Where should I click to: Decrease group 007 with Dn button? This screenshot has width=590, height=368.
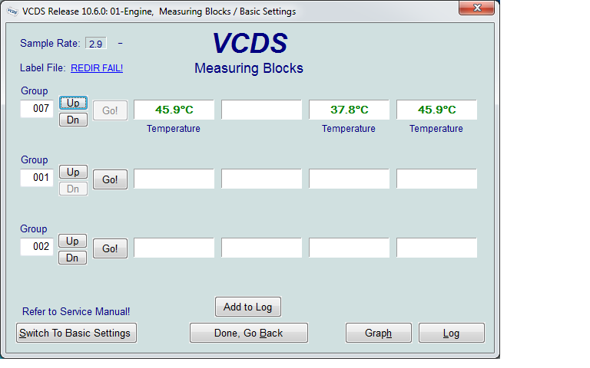[73, 120]
